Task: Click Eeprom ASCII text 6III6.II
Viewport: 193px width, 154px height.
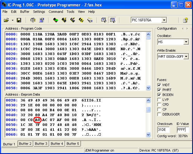Action: click(91, 100)
